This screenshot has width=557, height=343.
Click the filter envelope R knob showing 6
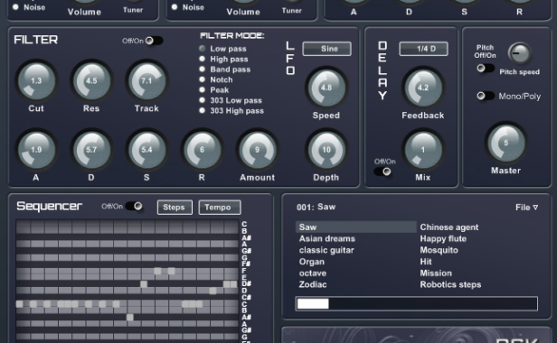click(202, 150)
